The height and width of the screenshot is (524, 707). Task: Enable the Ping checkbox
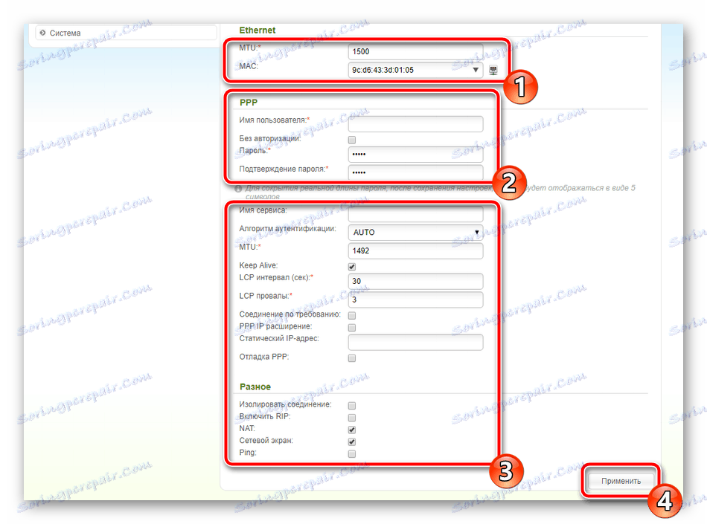(352, 454)
